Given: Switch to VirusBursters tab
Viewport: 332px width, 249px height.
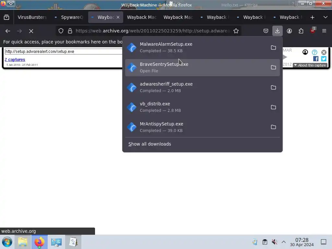Looking at the screenshot, I should 32,18.
